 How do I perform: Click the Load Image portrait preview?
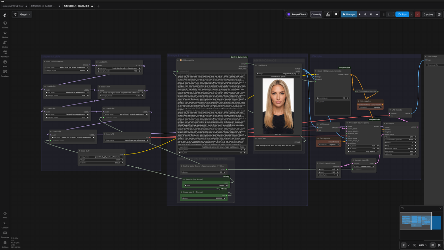[278, 106]
